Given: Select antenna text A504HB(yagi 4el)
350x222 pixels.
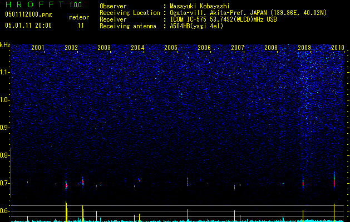Looking at the screenshot, I should tap(196, 26).
